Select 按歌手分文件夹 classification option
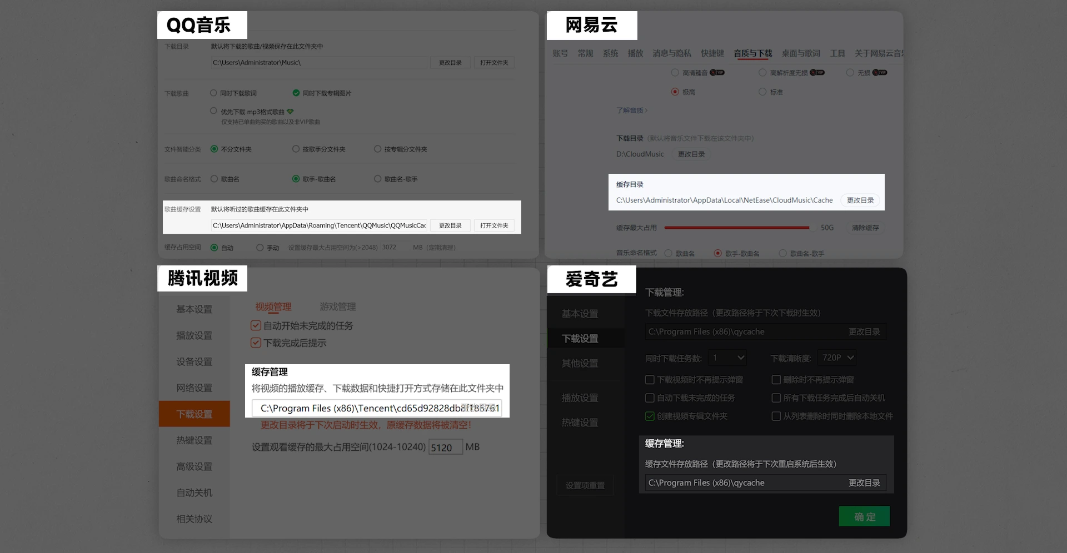The height and width of the screenshot is (553, 1067). [296, 149]
